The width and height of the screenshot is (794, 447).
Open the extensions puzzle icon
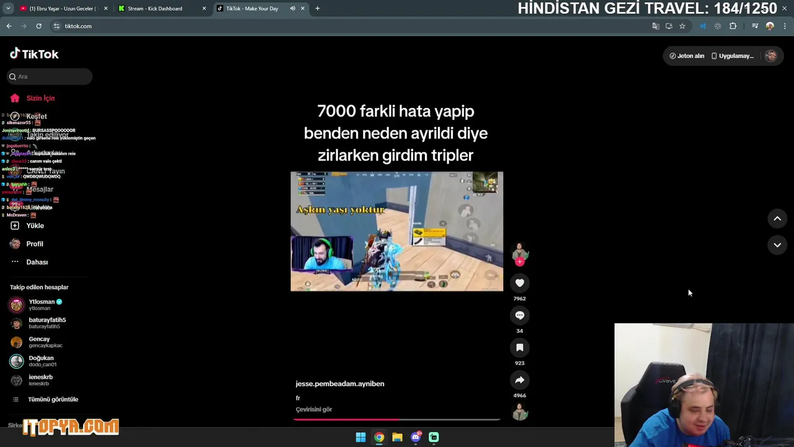733,26
